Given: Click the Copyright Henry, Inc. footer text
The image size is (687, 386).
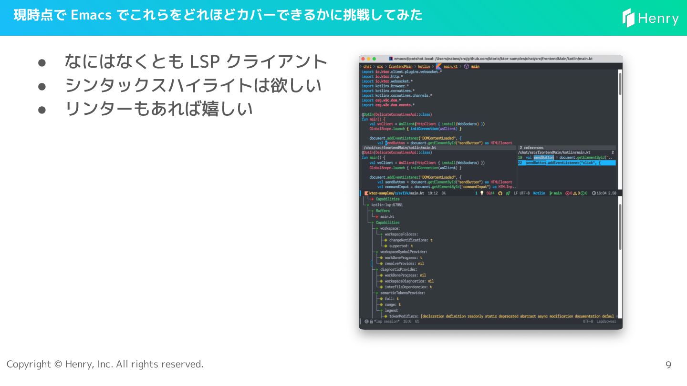Looking at the screenshot, I should pos(105,364).
